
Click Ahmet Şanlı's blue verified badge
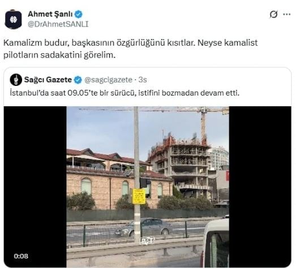coord(79,14)
